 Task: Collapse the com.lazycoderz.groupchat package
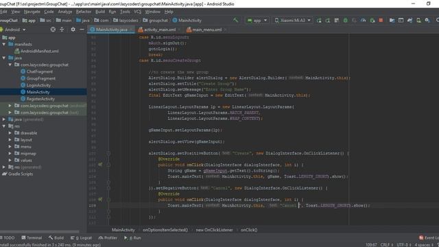pos(10,64)
